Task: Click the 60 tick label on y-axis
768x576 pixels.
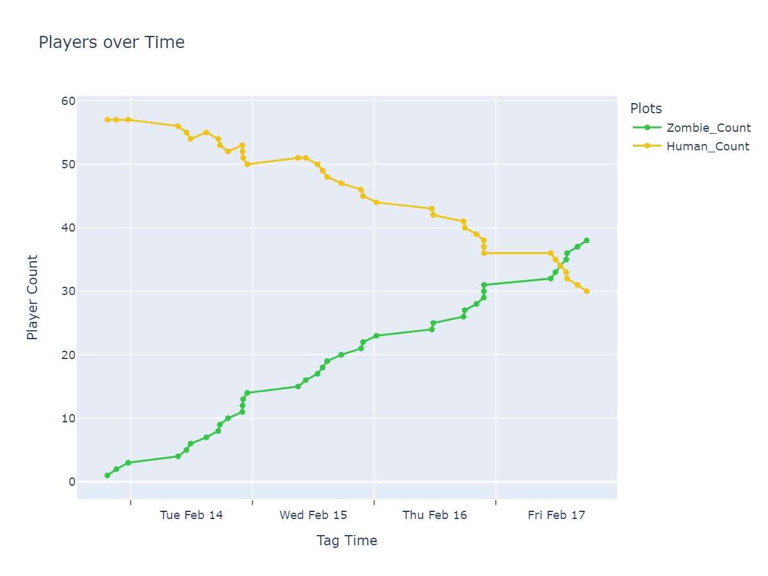Action: coord(68,101)
